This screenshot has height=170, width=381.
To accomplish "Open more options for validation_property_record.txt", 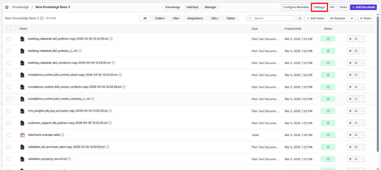I will click(362, 159).
